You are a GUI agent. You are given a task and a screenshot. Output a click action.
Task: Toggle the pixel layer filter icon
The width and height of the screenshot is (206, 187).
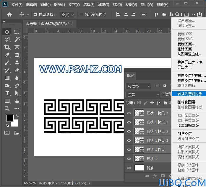[158, 86]
